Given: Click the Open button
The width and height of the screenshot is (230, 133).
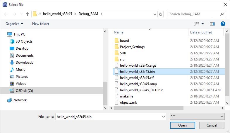Looking at the screenshot, I should click(x=183, y=125).
